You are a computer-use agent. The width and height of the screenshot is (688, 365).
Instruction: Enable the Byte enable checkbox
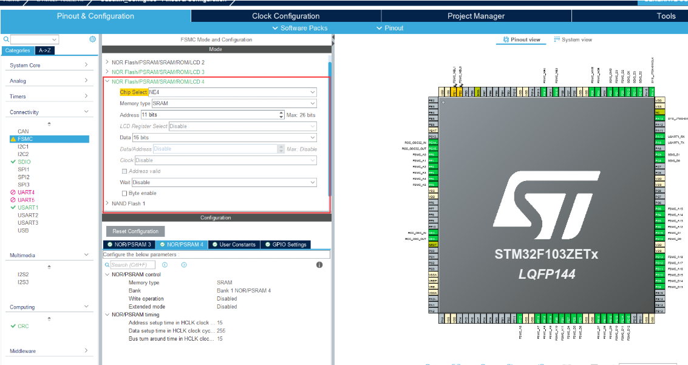click(x=124, y=192)
